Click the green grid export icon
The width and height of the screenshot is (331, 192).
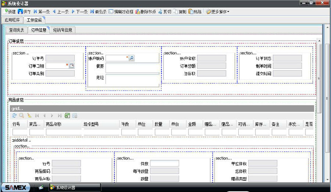68,116
